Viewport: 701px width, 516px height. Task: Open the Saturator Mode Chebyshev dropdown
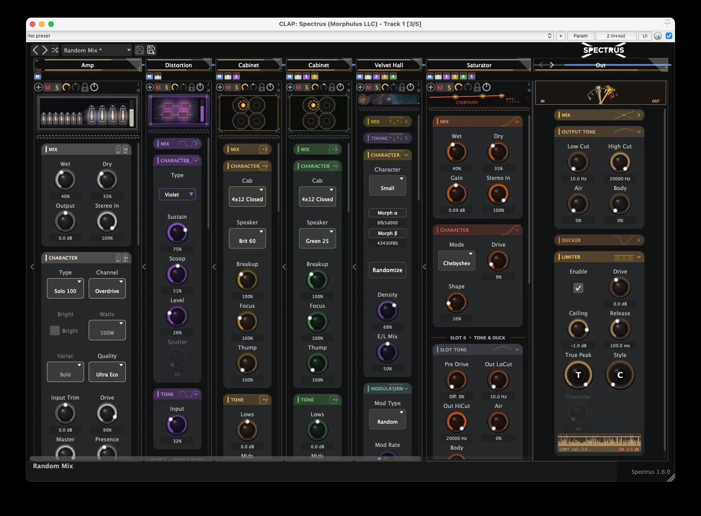click(457, 261)
